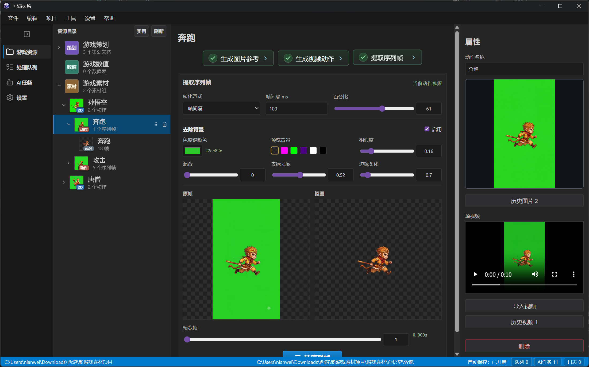589x367 pixels.
Task: Click arrow on 生成图片参考 step
Action: click(265, 58)
